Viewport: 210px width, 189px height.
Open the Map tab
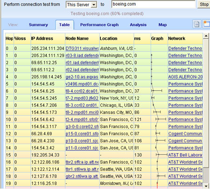[162, 25]
